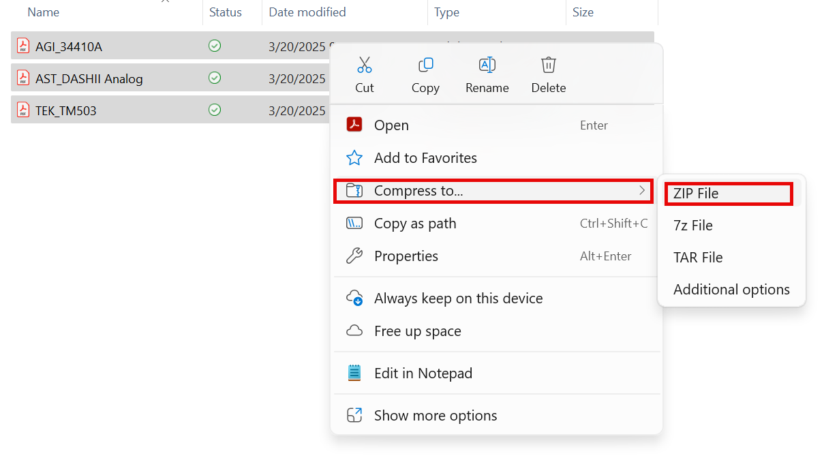824x458 pixels.
Task: Click the Rename icon
Action: [x=487, y=65]
